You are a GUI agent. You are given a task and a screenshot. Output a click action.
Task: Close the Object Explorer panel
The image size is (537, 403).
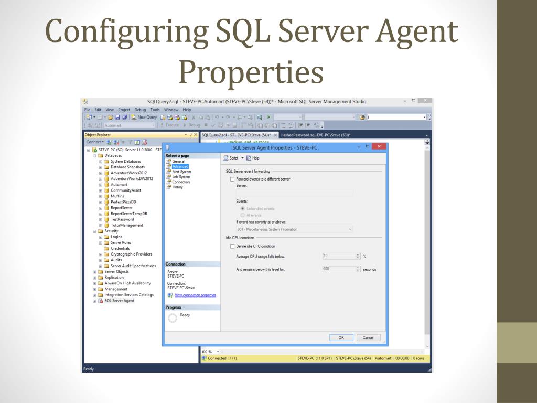click(196, 135)
